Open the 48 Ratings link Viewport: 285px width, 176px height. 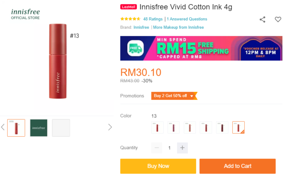pyautogui.click(x=153, y=19)
